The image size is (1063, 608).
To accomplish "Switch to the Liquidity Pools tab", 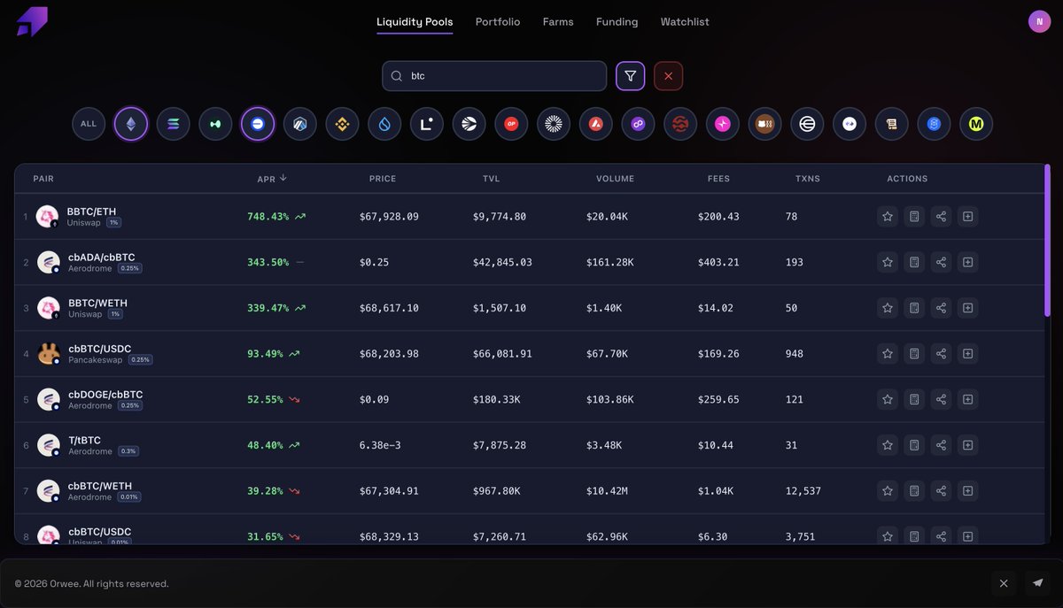I will [415, 21].
